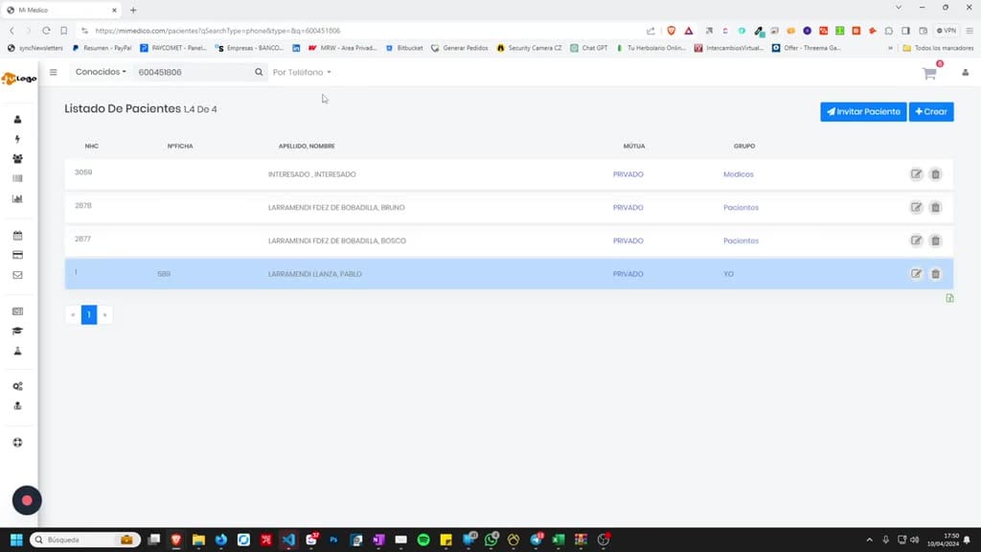Select the Mi Medico browser tab
This screenshot has height=552, width=981.
[x=61, y=10]
